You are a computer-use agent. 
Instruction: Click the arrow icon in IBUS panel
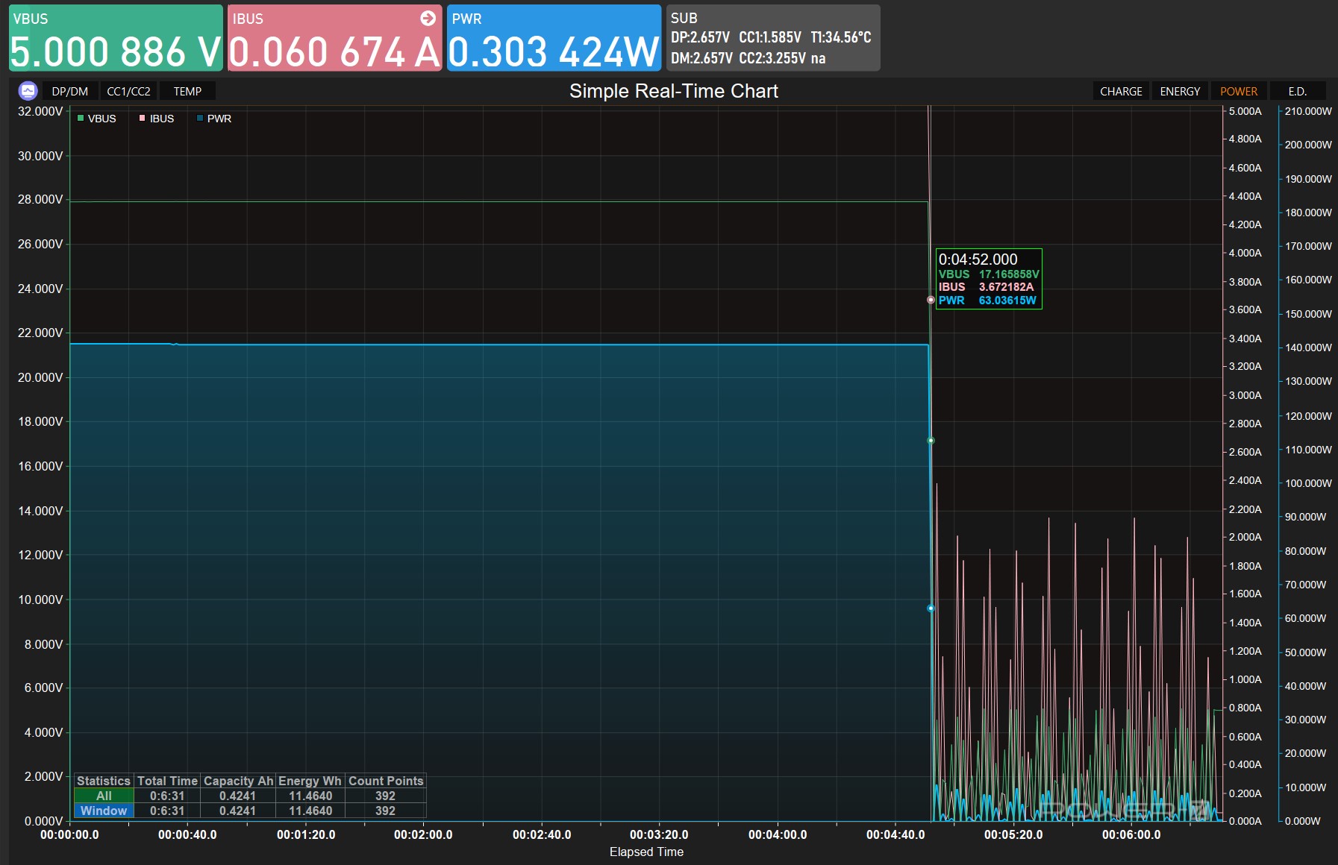pos(428,19)
